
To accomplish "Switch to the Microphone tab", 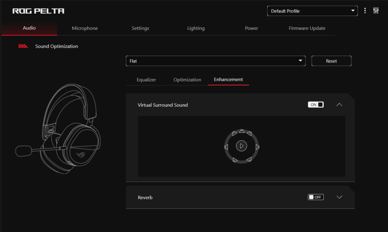I will 84,28.
